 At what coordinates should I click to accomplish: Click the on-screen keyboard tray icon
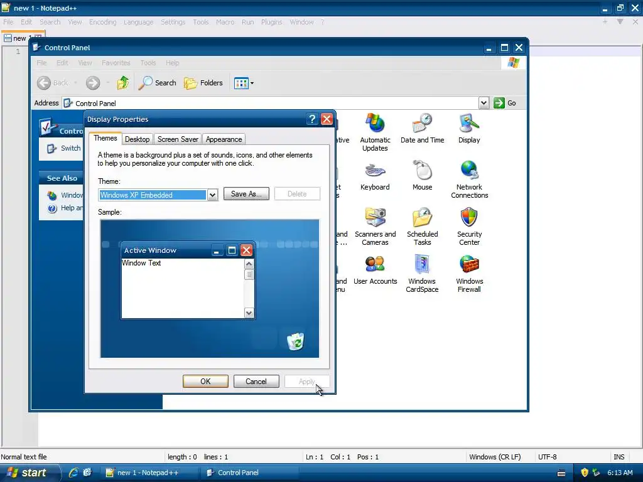(561, 473)
